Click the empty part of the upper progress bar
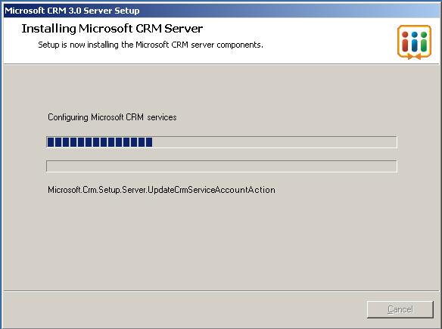 (274, 142)
